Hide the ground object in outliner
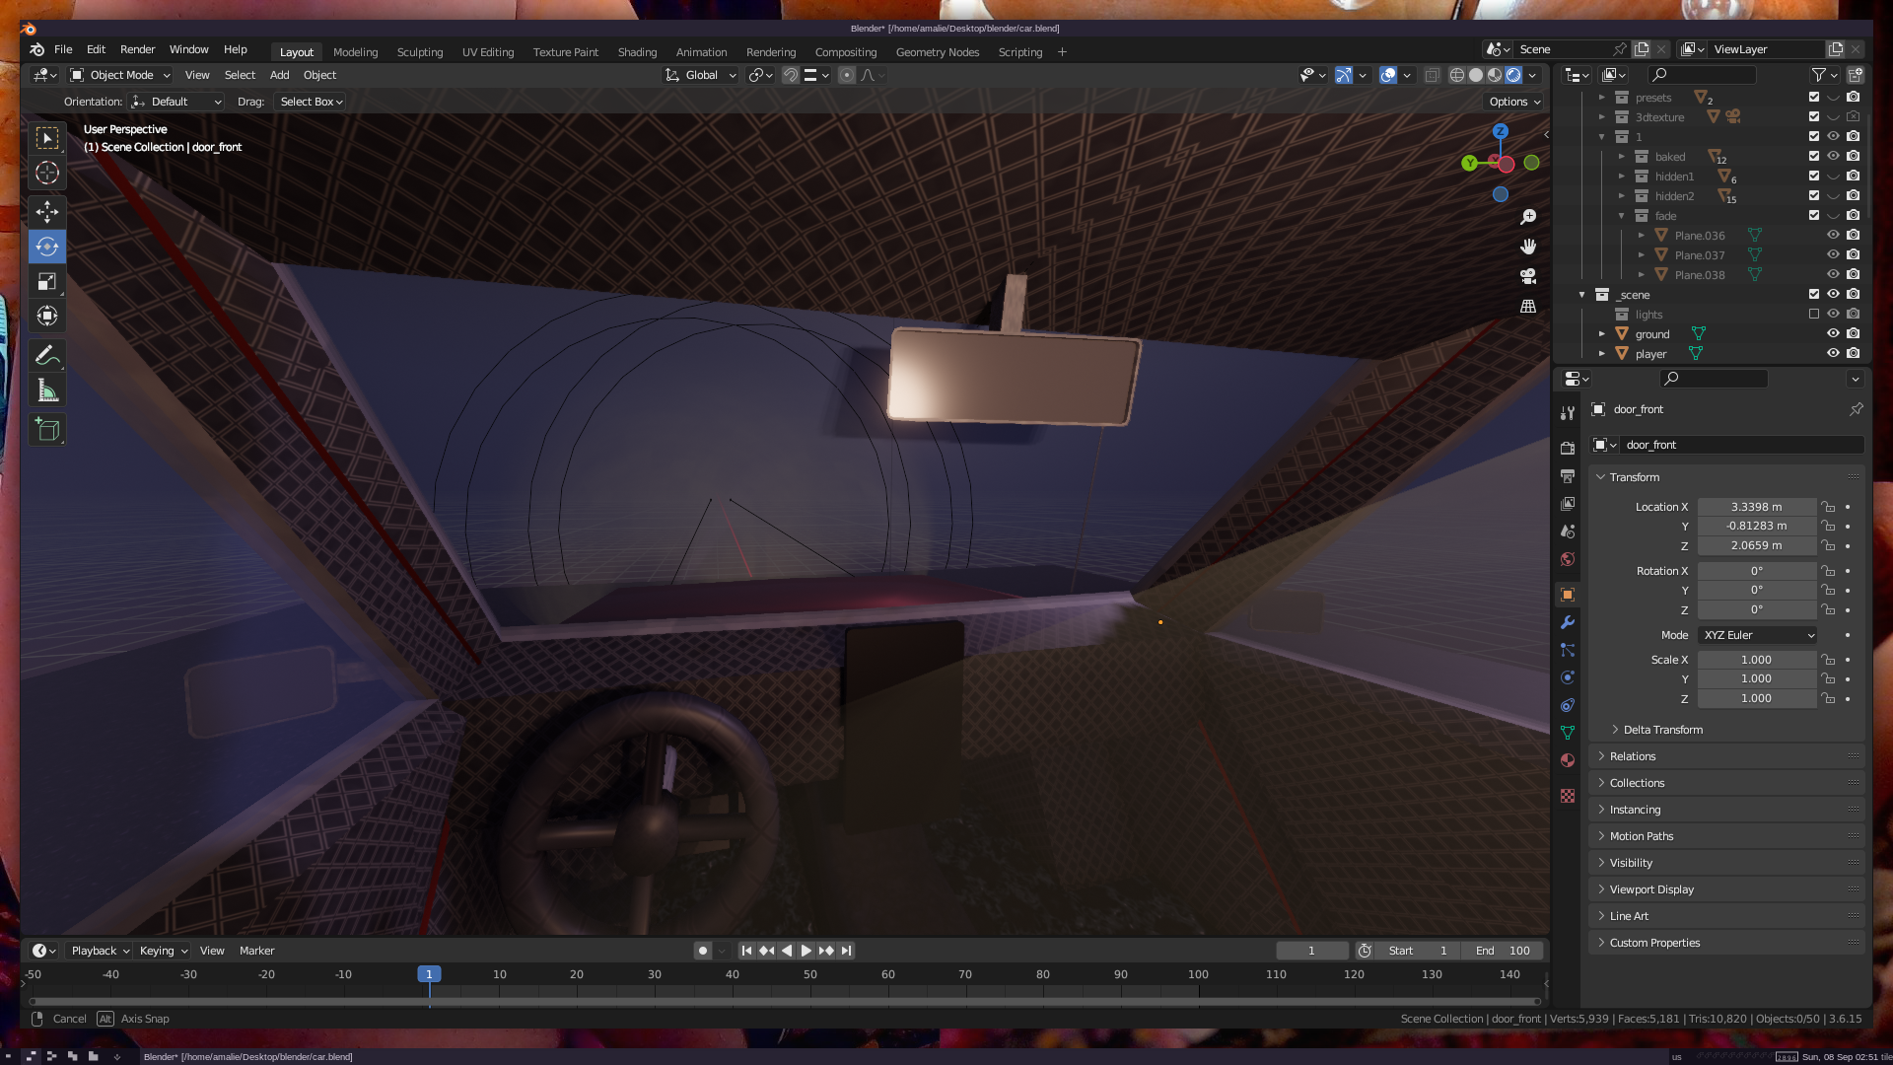The height and width of the screenshot is (1065, 1893). (x=1833, y=333)
